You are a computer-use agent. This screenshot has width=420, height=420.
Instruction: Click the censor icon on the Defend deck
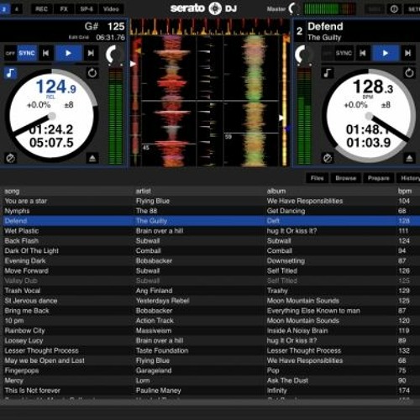click(328, 158)
